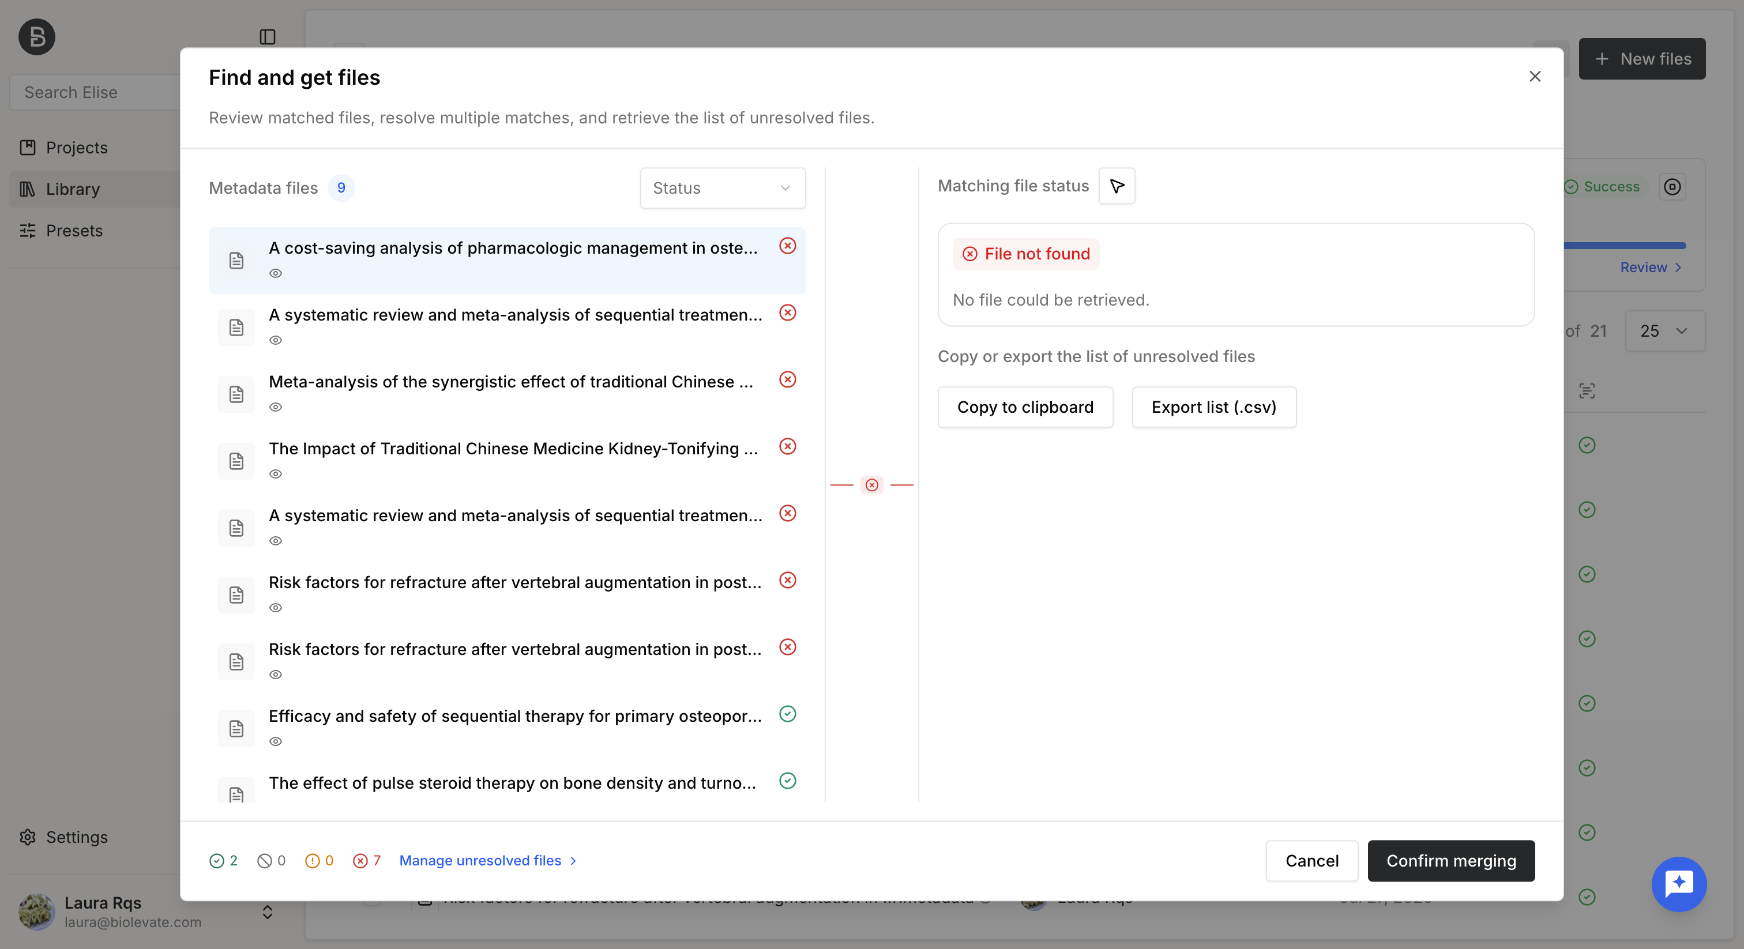This screenshot has width=1744, height=949.
Task: Click the ignored count 0 indicator
Action: coord(272,860)
